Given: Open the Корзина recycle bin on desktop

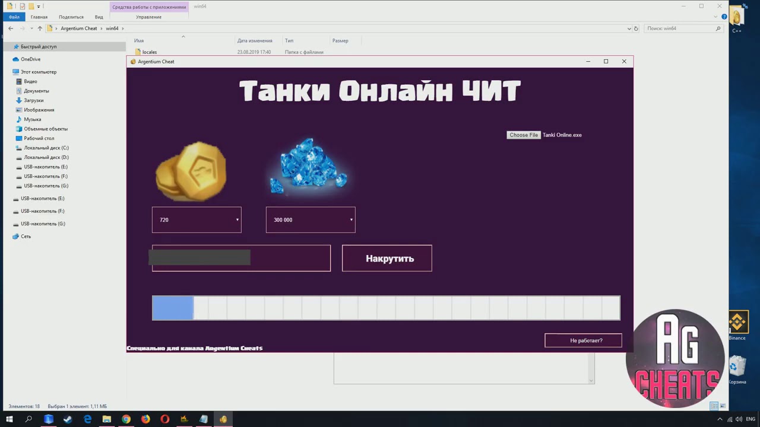Looking at the screenshot, I should coord(737,370).
